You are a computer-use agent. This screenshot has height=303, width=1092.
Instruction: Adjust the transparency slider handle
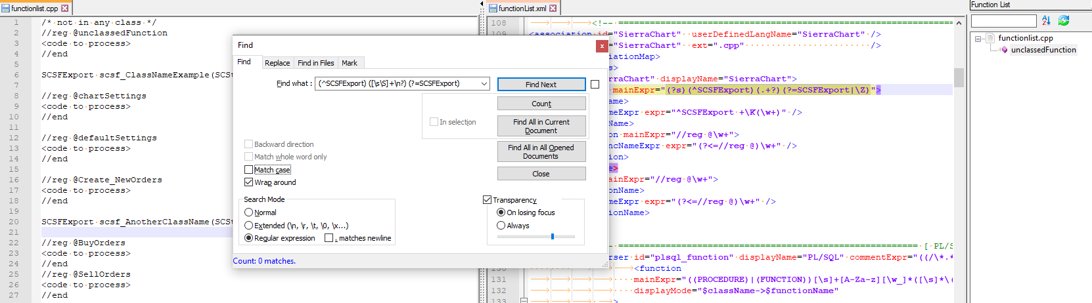(553, 236)
